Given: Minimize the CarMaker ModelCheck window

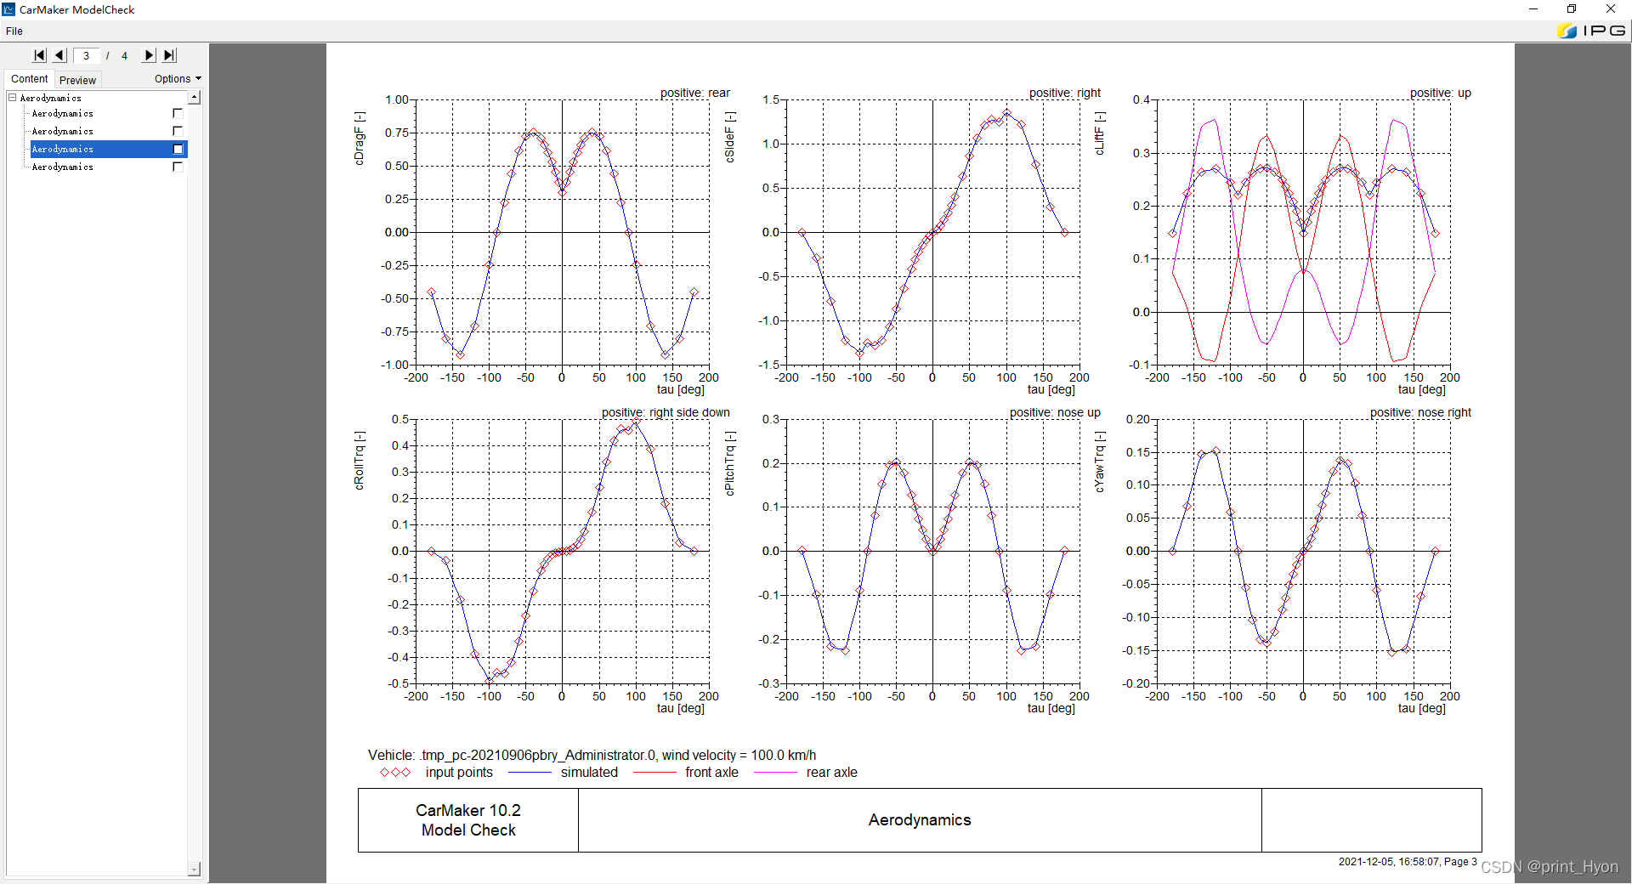Looking at the screenshot, I should coord(1533,9).
